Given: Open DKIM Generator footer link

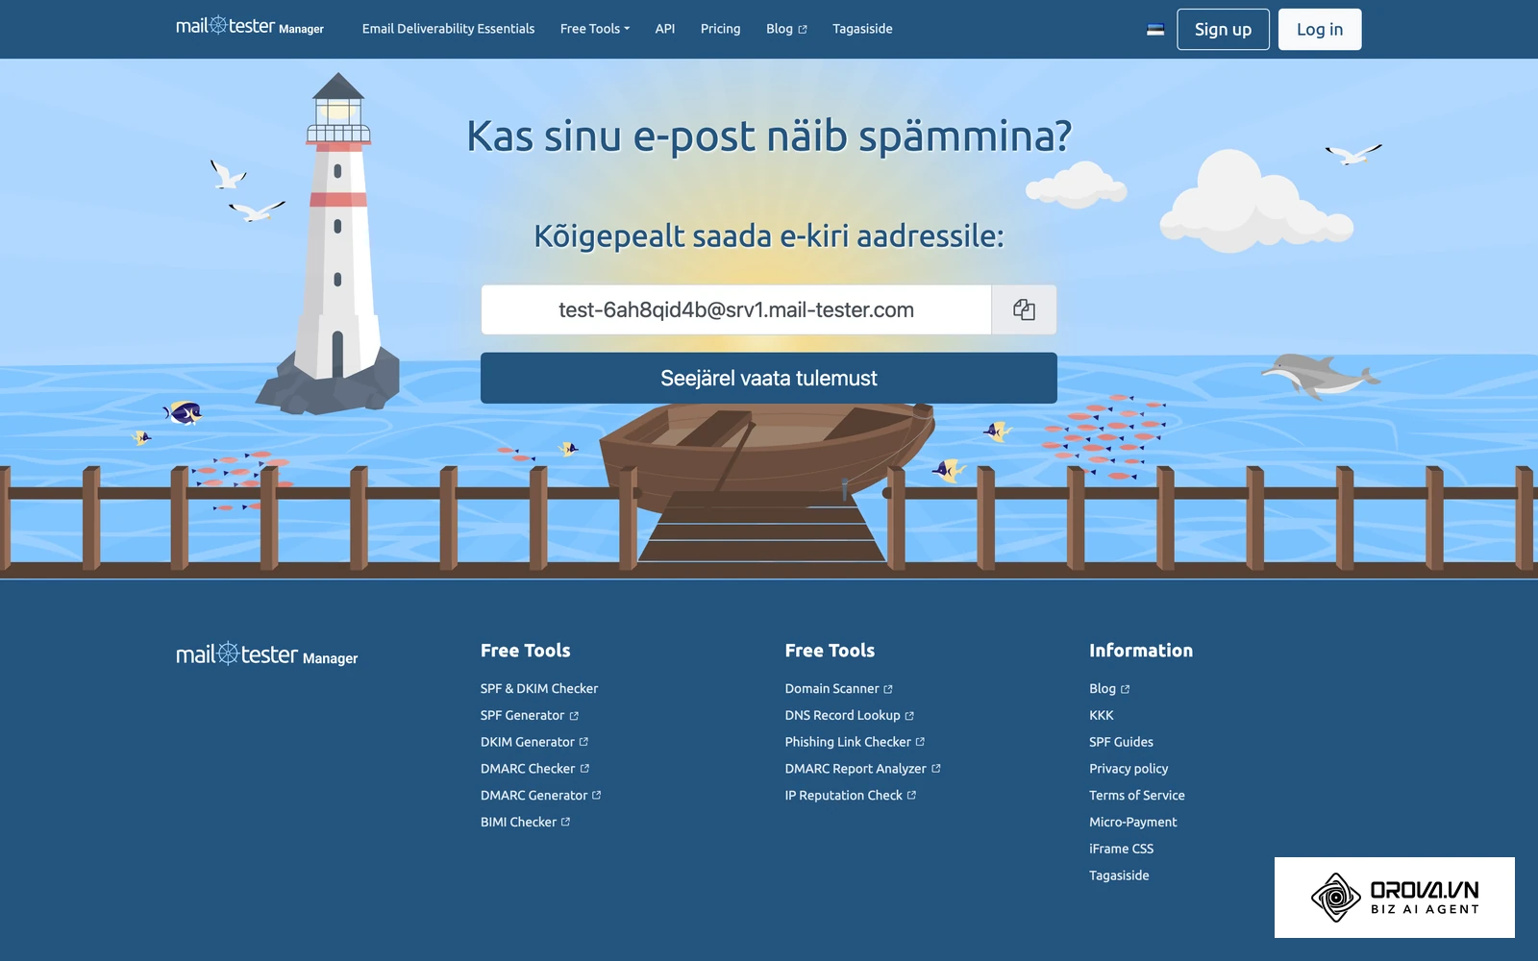Looking at the screenshot, I should (x=534, y=742).
